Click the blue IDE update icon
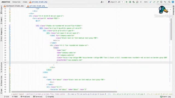 (173, 2)
